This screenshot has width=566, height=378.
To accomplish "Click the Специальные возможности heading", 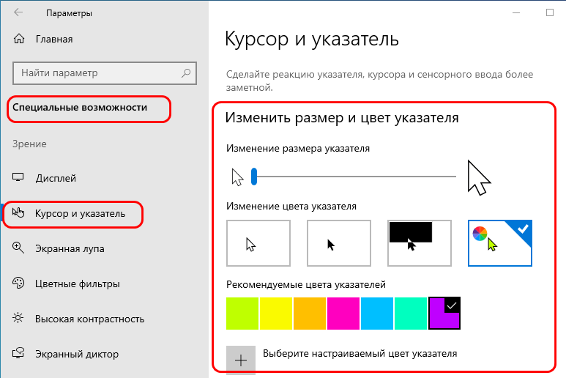I will point(80,108).
